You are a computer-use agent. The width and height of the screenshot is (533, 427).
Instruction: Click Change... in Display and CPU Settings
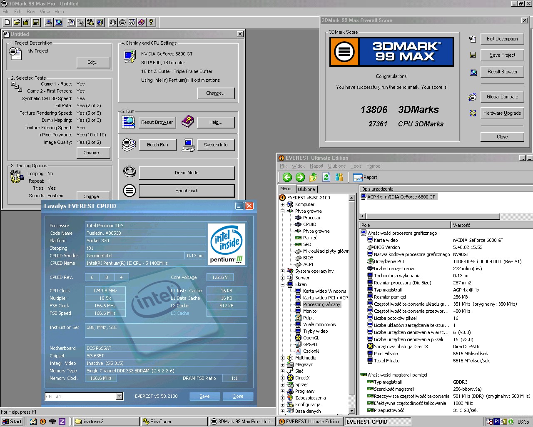[216, 93]
